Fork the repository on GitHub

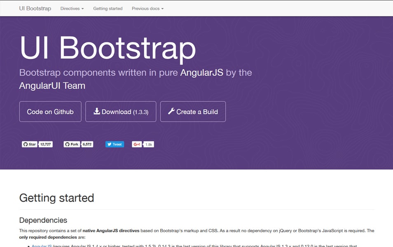[x=72, y=144]
